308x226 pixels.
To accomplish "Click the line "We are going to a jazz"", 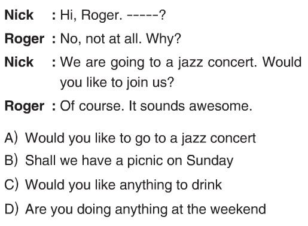I will point(181,63).
